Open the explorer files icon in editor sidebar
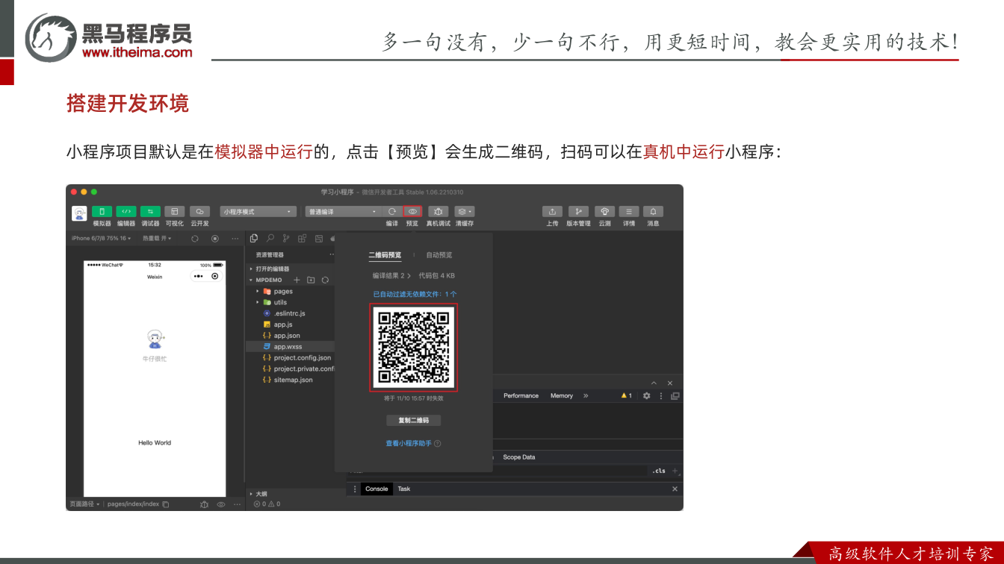The height and width of the screenshot is (564, 1004). coord(254,239)
